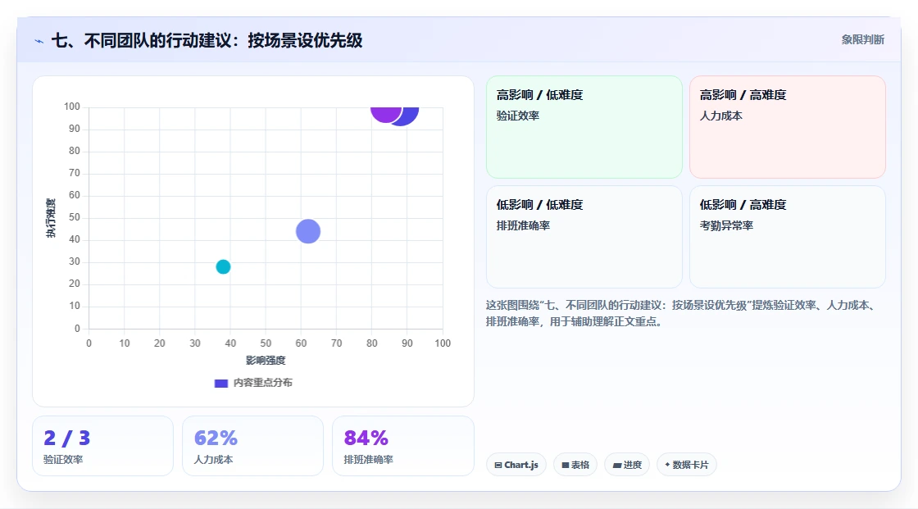Open the 高影响 / 低难度 quadrant card
This screenshot has width=918, height=509.
pos(584,127)
